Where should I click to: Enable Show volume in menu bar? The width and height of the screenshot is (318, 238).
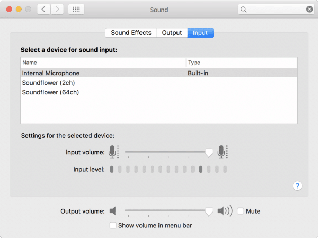tap(113, 225)
